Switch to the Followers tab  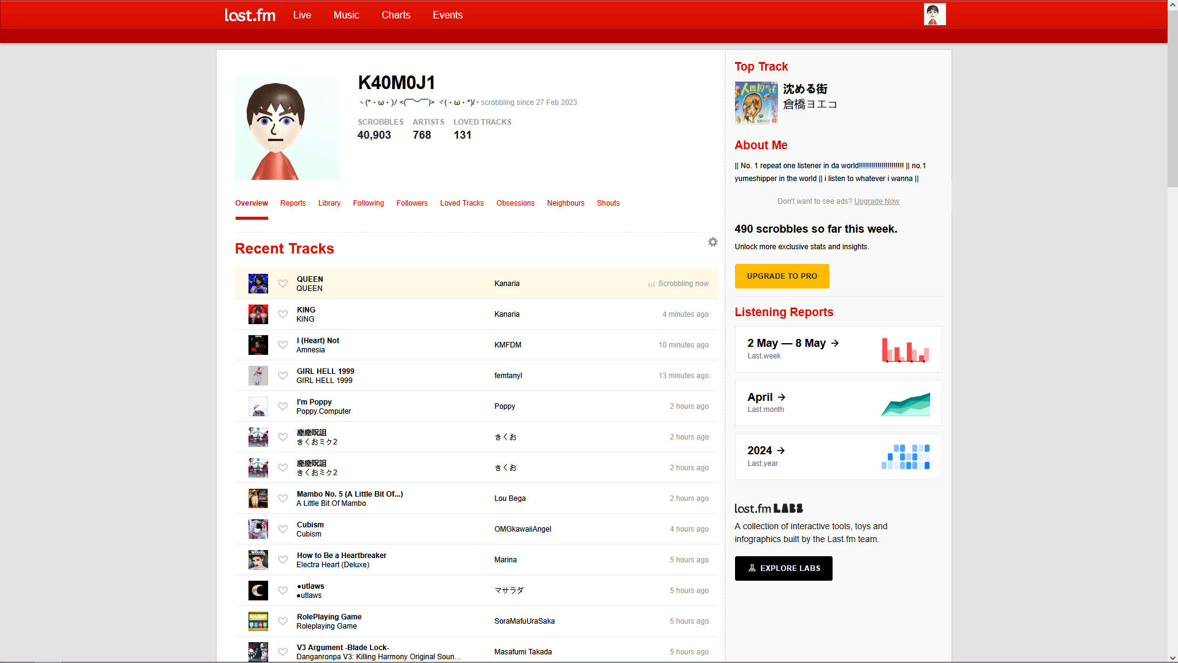pyautogui.click(x=412, y=203)
